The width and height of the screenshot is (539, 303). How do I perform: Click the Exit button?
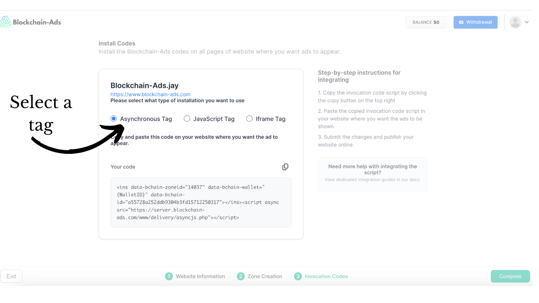click(11, 276)
